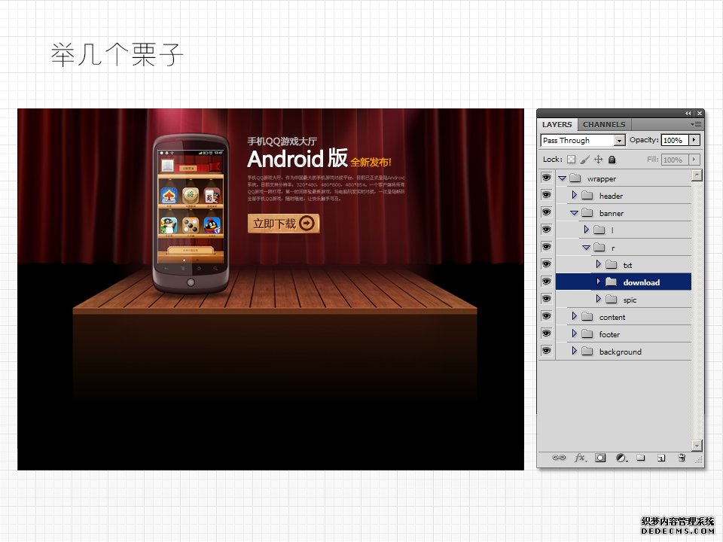
Task: Toggle visibility of the background group
Action: (547, 351)
